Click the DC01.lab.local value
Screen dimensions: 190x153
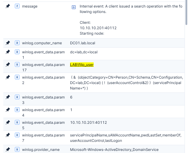coord(82,43)
